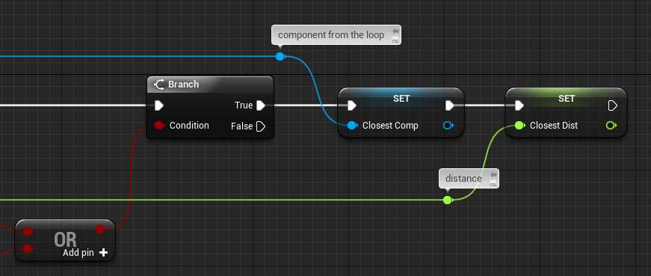Screen dimensions: 651x276
Task: Toggle pin on the 'distance' comment bubble
Action: pyautogui.click(x=493, y=174)
